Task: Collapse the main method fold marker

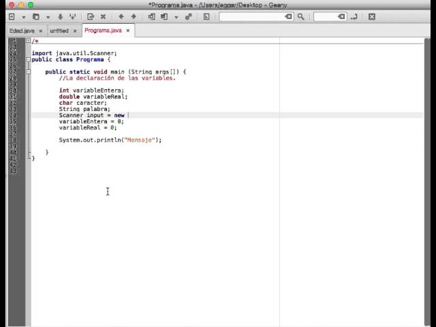Action: point(28,72)
